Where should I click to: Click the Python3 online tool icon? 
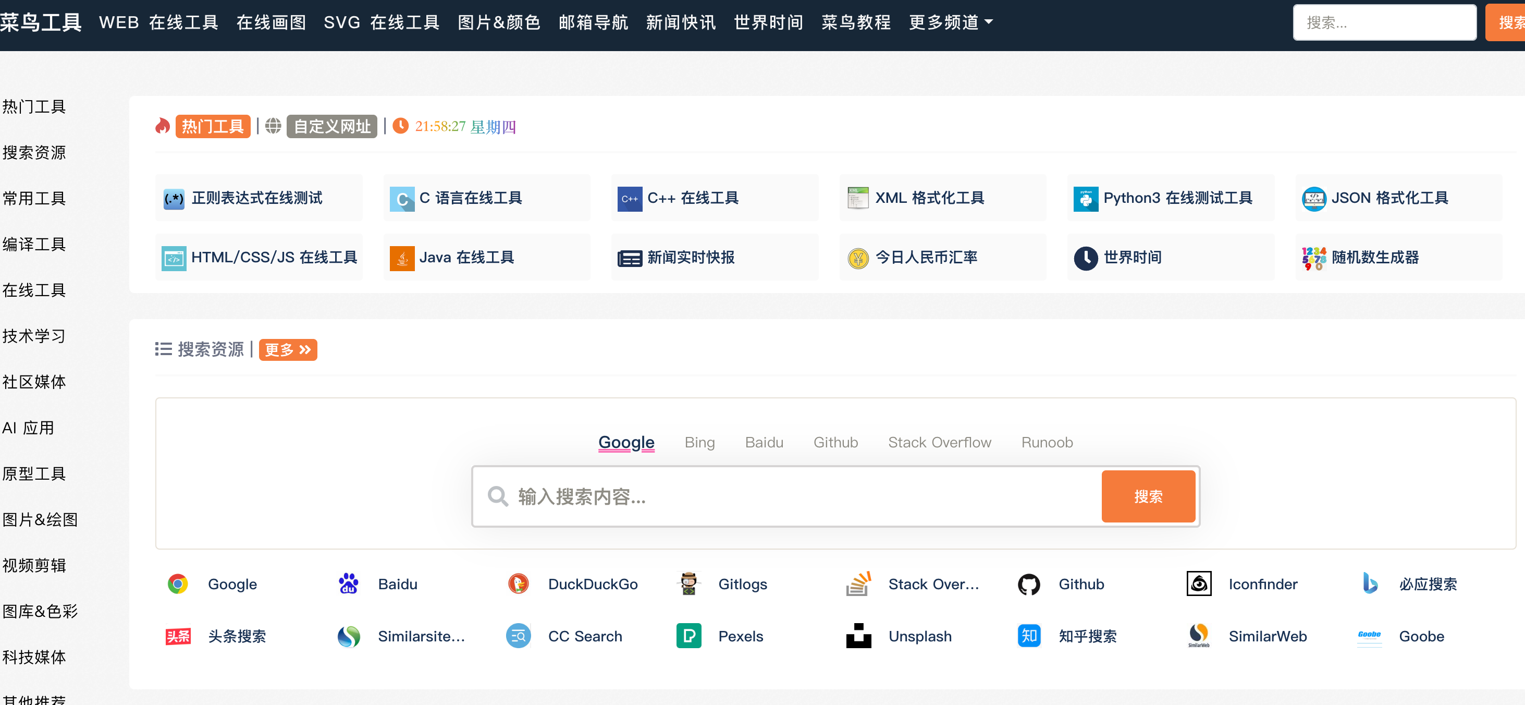[1085, 199]
